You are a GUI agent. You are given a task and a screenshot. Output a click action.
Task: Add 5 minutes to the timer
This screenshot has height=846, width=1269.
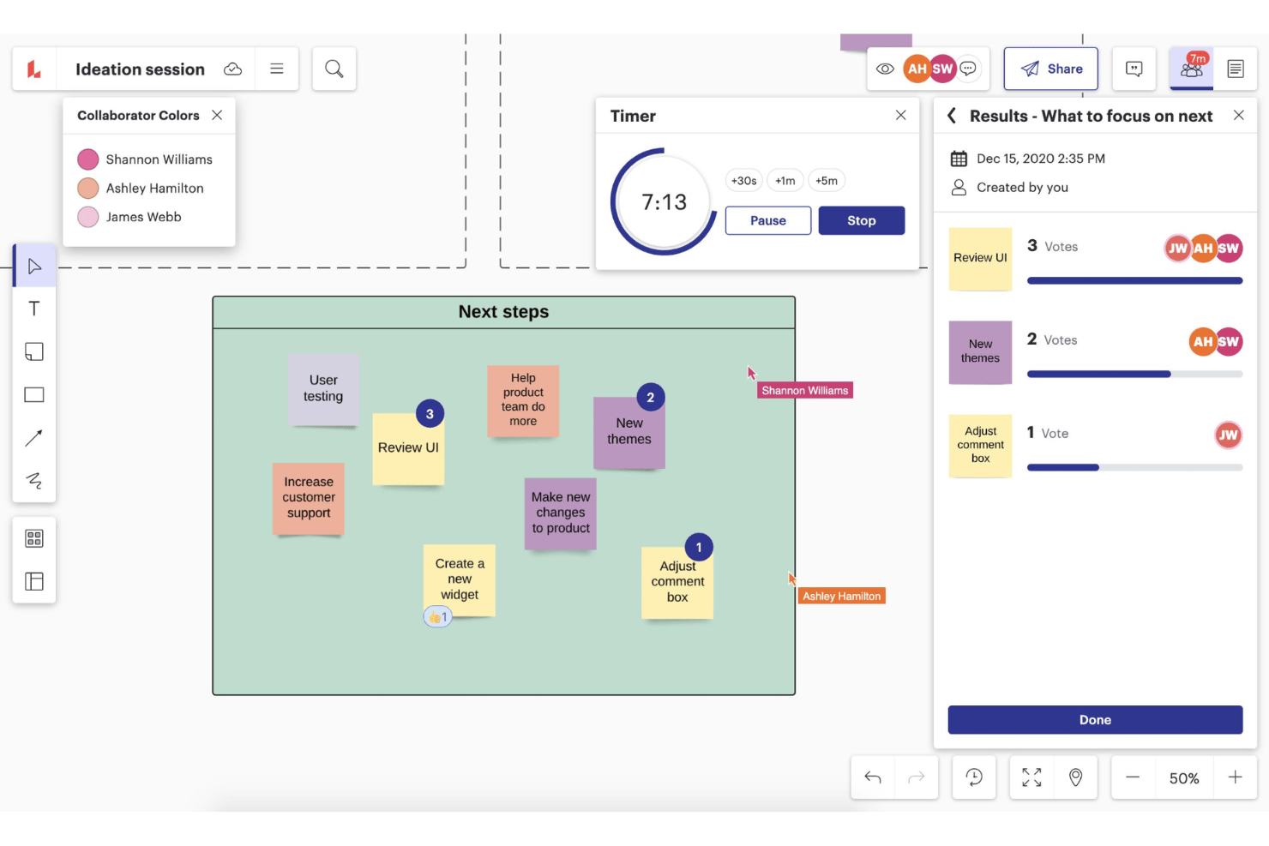click(x=827, y=180)
